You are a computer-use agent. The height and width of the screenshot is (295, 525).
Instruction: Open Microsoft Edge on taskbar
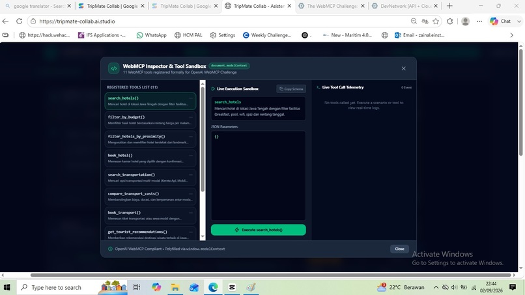213,287
